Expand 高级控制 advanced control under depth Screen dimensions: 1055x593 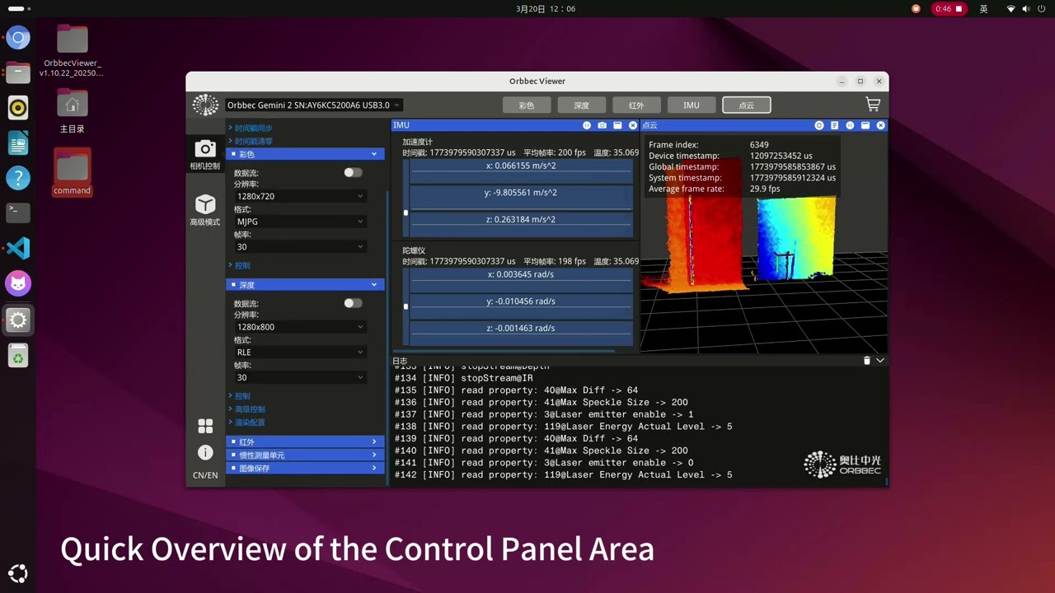point(246,409)
